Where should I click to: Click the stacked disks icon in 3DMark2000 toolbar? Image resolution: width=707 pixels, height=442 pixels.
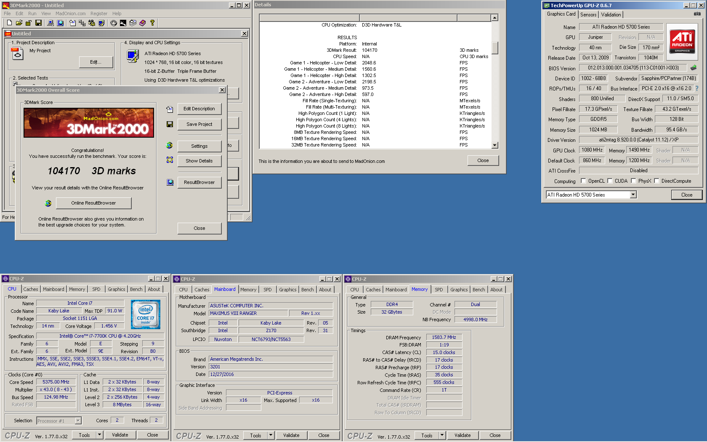pyautogui.click(x=133, y=23)
